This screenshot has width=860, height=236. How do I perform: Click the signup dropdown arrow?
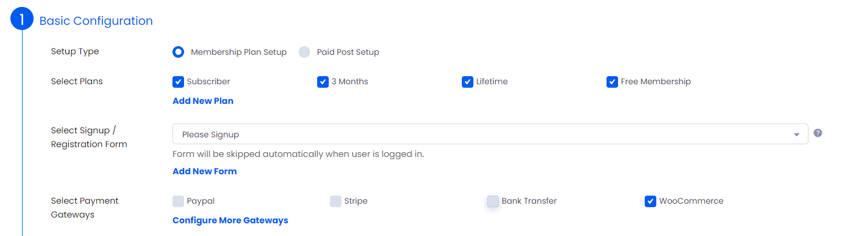796,134
